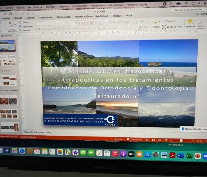Open the Transiciones ribbon tab

[45, 17]
